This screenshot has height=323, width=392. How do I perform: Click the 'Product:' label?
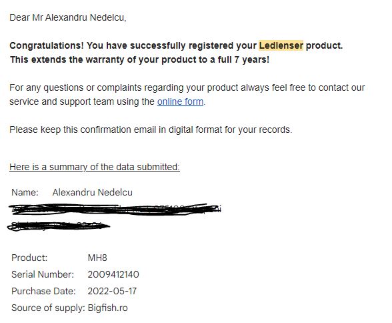[29, 258]
